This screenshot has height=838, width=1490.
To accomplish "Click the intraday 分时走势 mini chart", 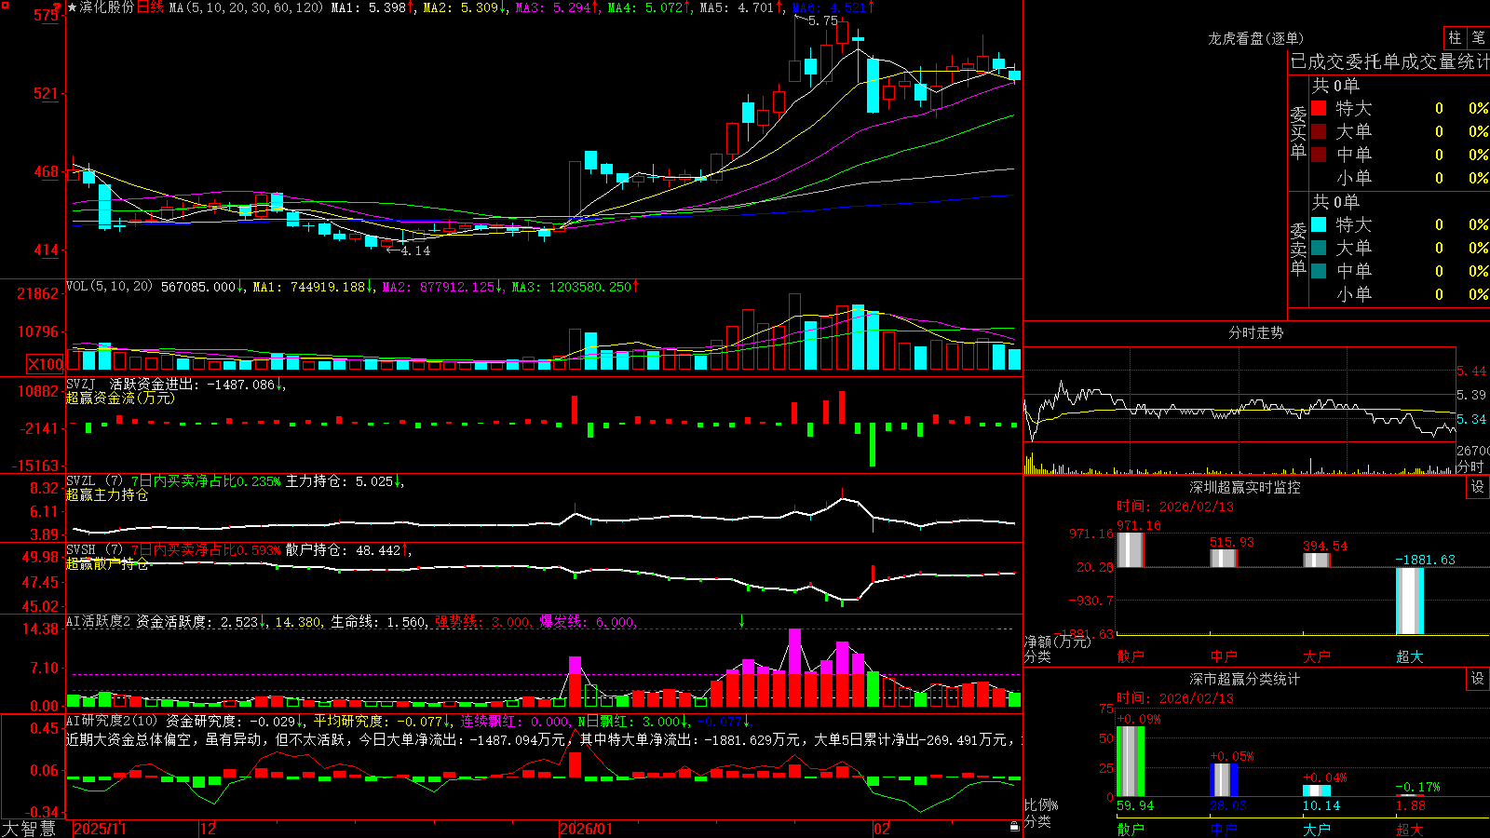I will coord(1239,395).
